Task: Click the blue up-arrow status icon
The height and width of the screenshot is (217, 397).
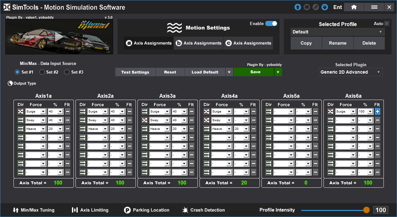Action: point(298,7)
